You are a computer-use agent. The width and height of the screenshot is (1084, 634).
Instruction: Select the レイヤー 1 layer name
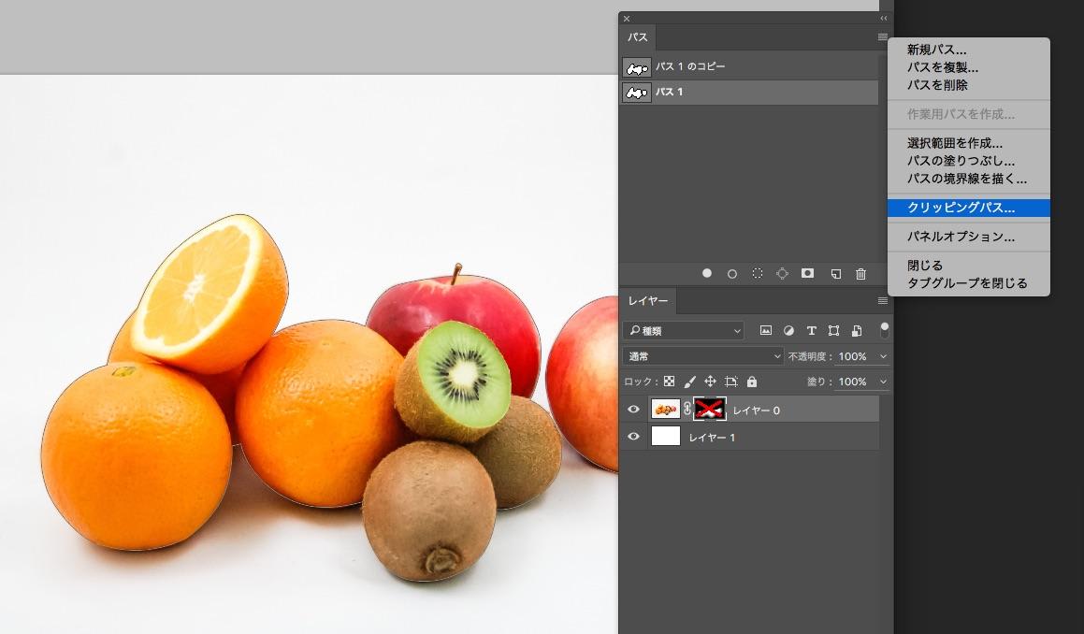tap(712, 438)
